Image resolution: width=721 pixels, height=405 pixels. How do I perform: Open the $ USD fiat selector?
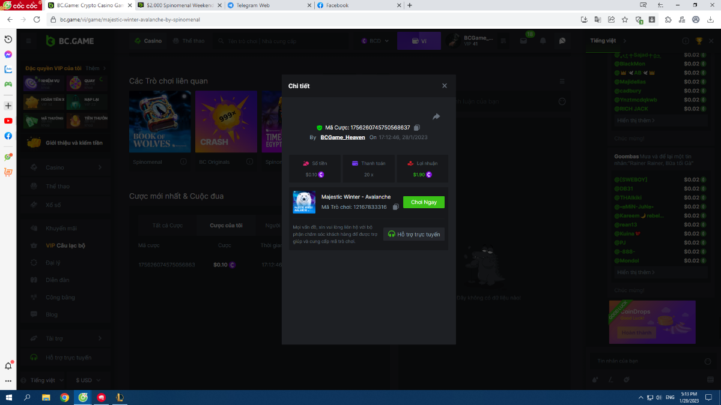(x=87, y=380)
